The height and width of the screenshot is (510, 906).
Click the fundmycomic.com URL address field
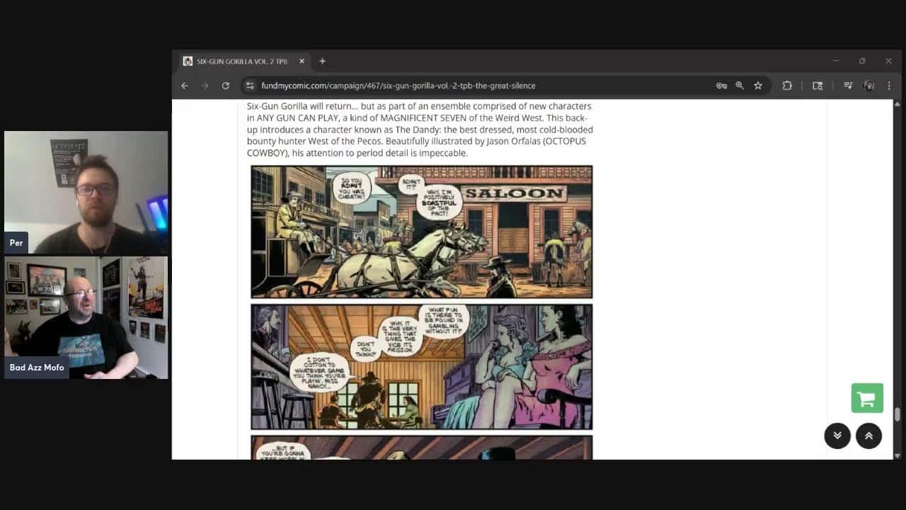[x=425, y=86]
